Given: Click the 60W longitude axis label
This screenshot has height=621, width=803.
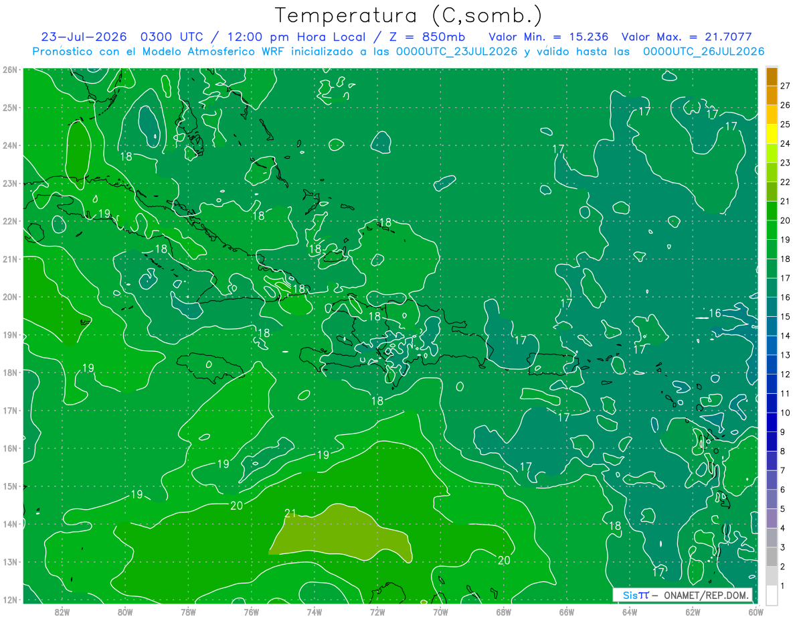Looking at the screenshot, I should click(x=755, y=611).
